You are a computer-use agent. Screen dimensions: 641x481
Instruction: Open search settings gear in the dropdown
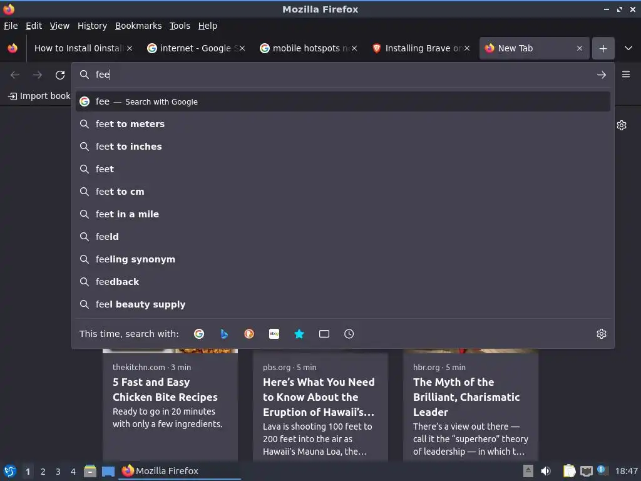(x=602, y=334)
